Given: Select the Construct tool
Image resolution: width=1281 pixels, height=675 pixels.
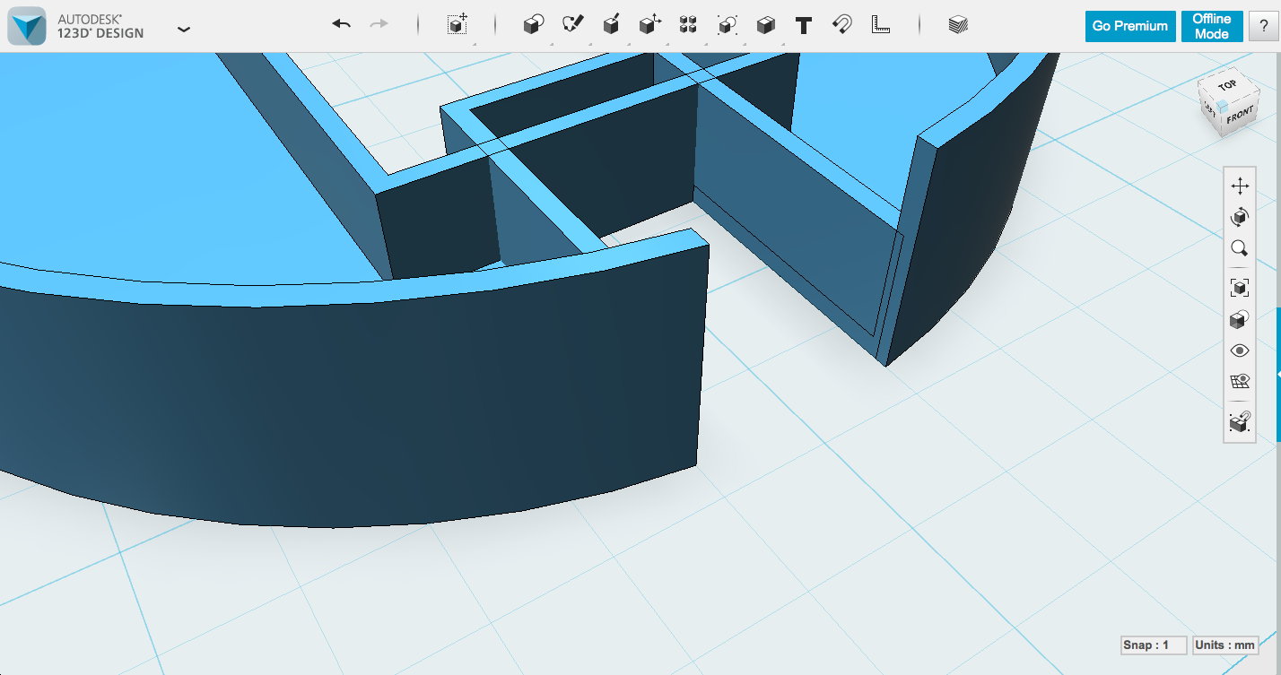Looking at the screenshot, I should coord(611,25).
